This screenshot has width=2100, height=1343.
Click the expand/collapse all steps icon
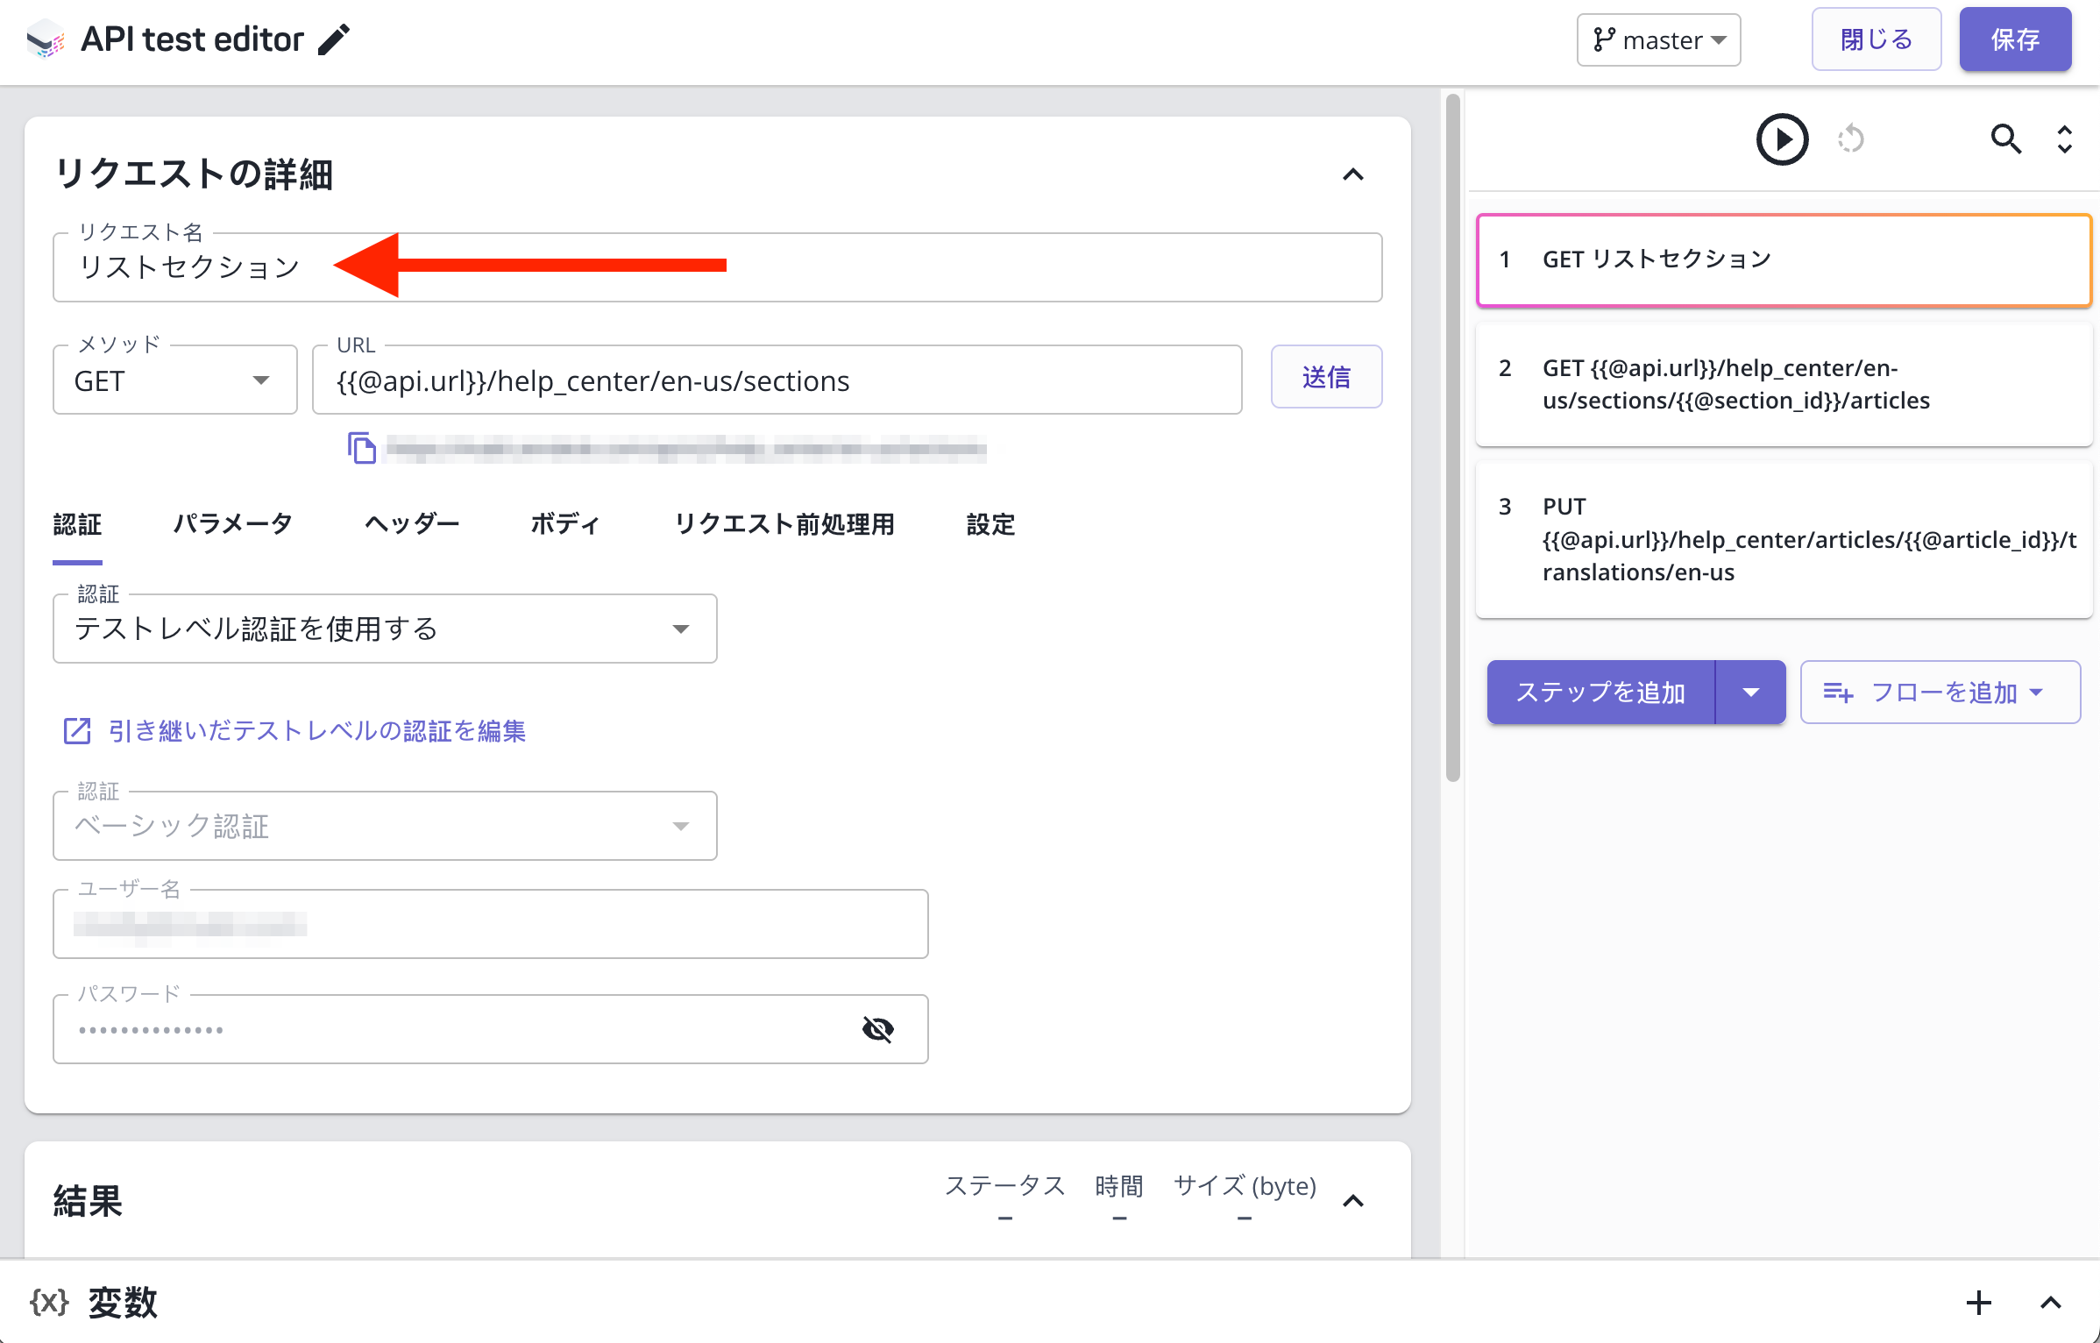click(2065, 139)
